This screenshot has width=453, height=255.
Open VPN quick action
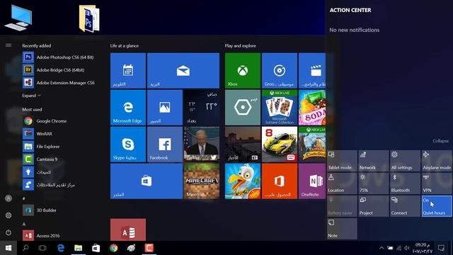pyautogui.click(x=437, y=183)
